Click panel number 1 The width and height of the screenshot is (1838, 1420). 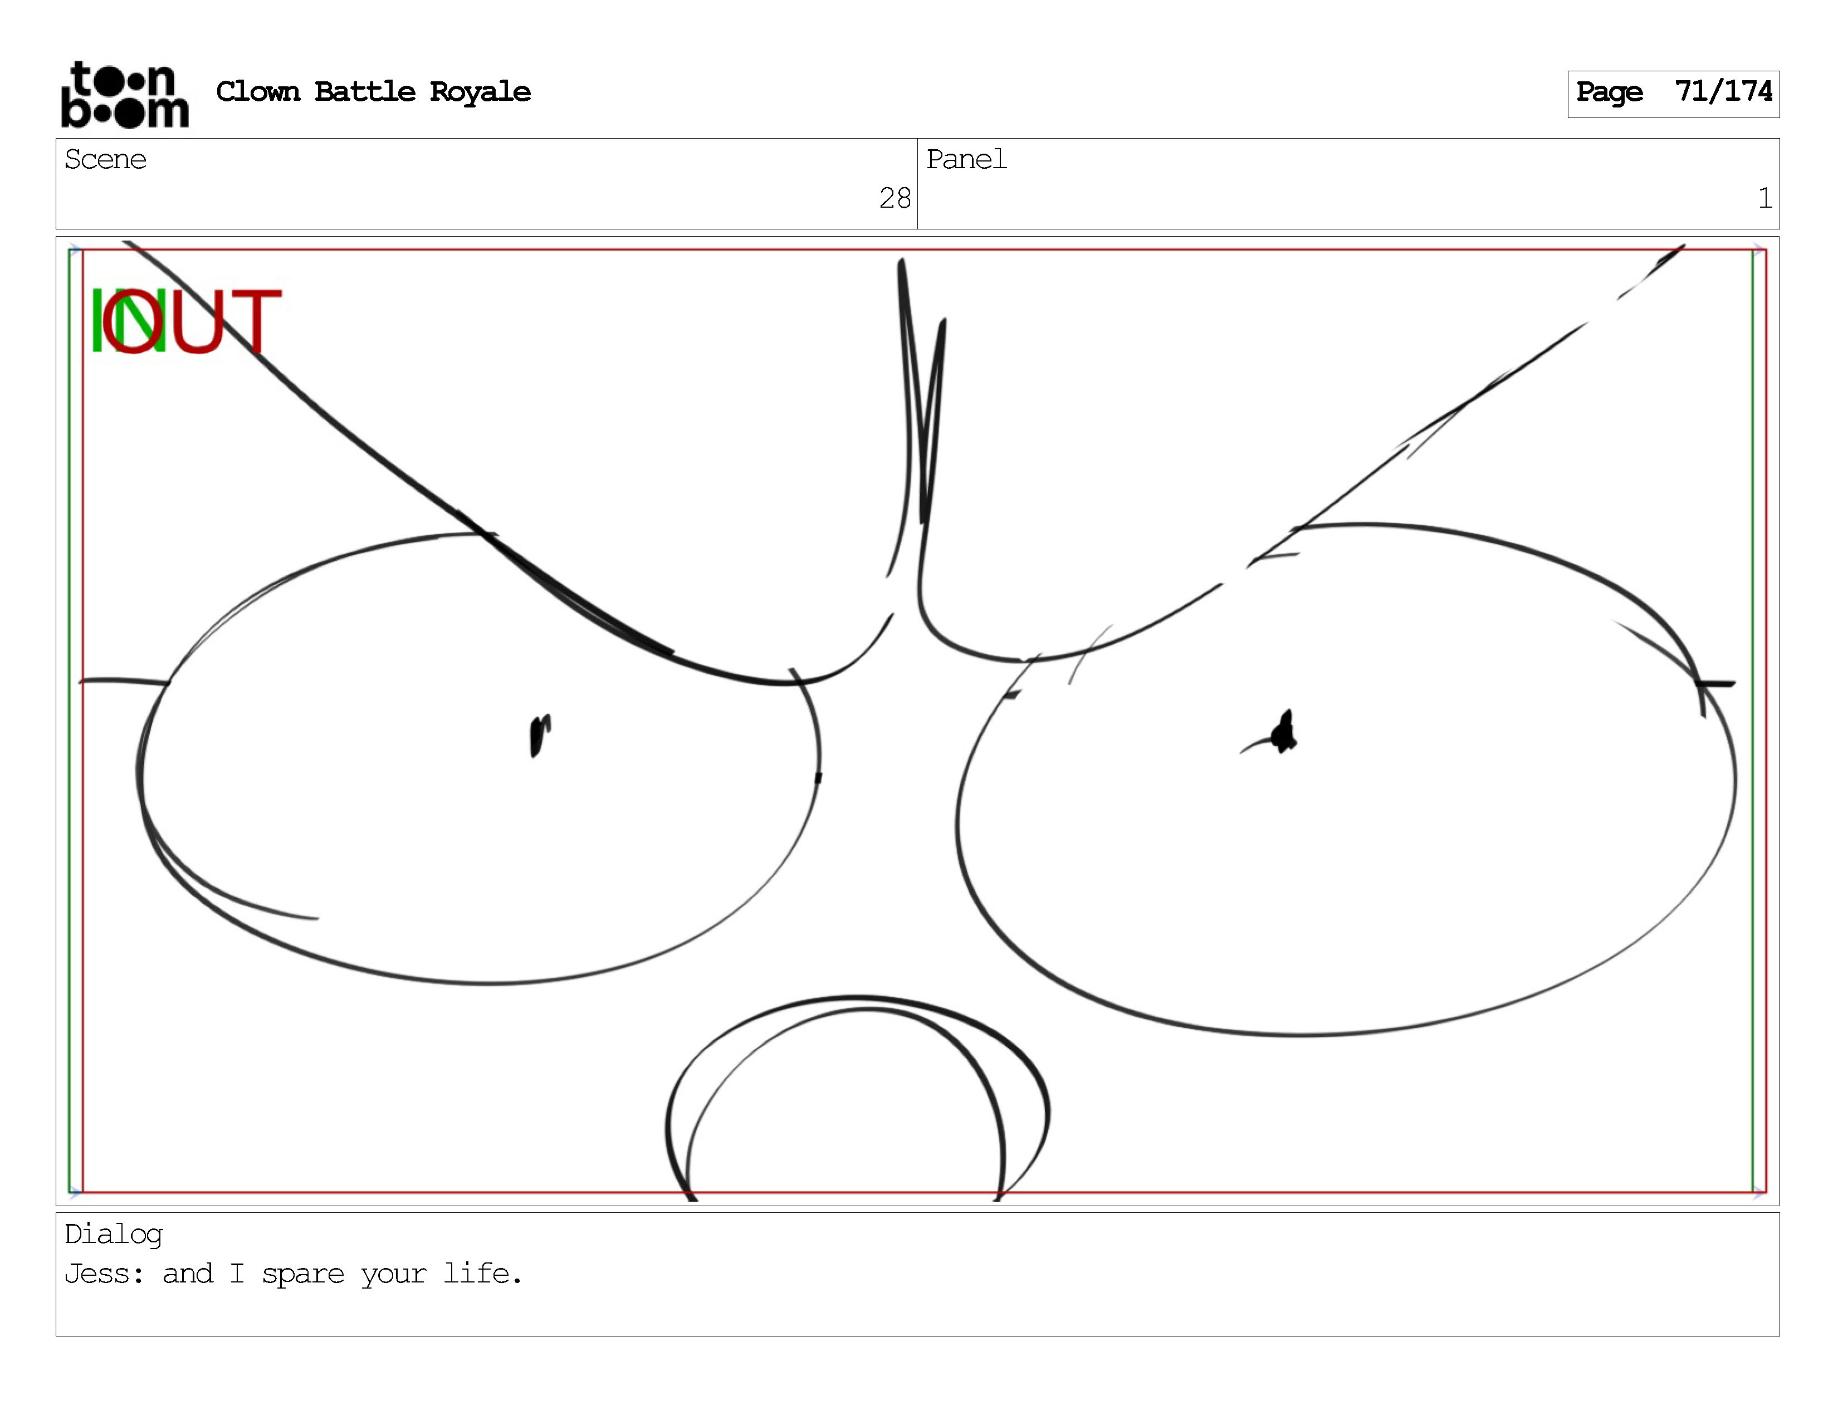pyautogui.click(x=1765, y=199)
